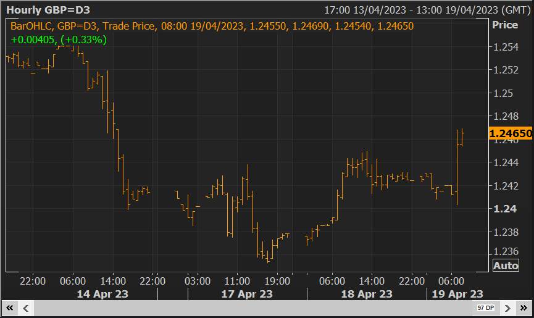Image resolution: width=534 pixels, height=318 pixels.
Task: Step the chart forward with the single right arrow
Action: 507,308
